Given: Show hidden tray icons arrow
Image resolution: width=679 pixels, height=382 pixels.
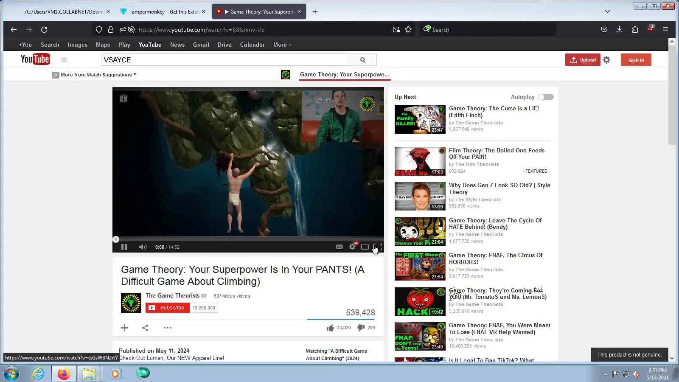Looking at the screenshot, I should pyautogui.click(x=605, y=374).
